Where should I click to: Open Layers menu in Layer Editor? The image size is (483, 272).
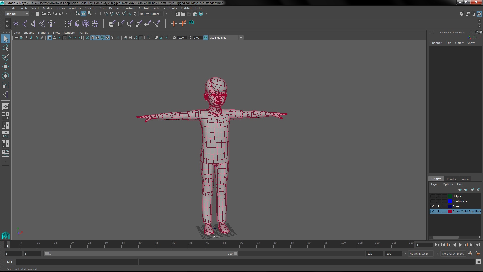pyautogui.click(x=435, y=184)
